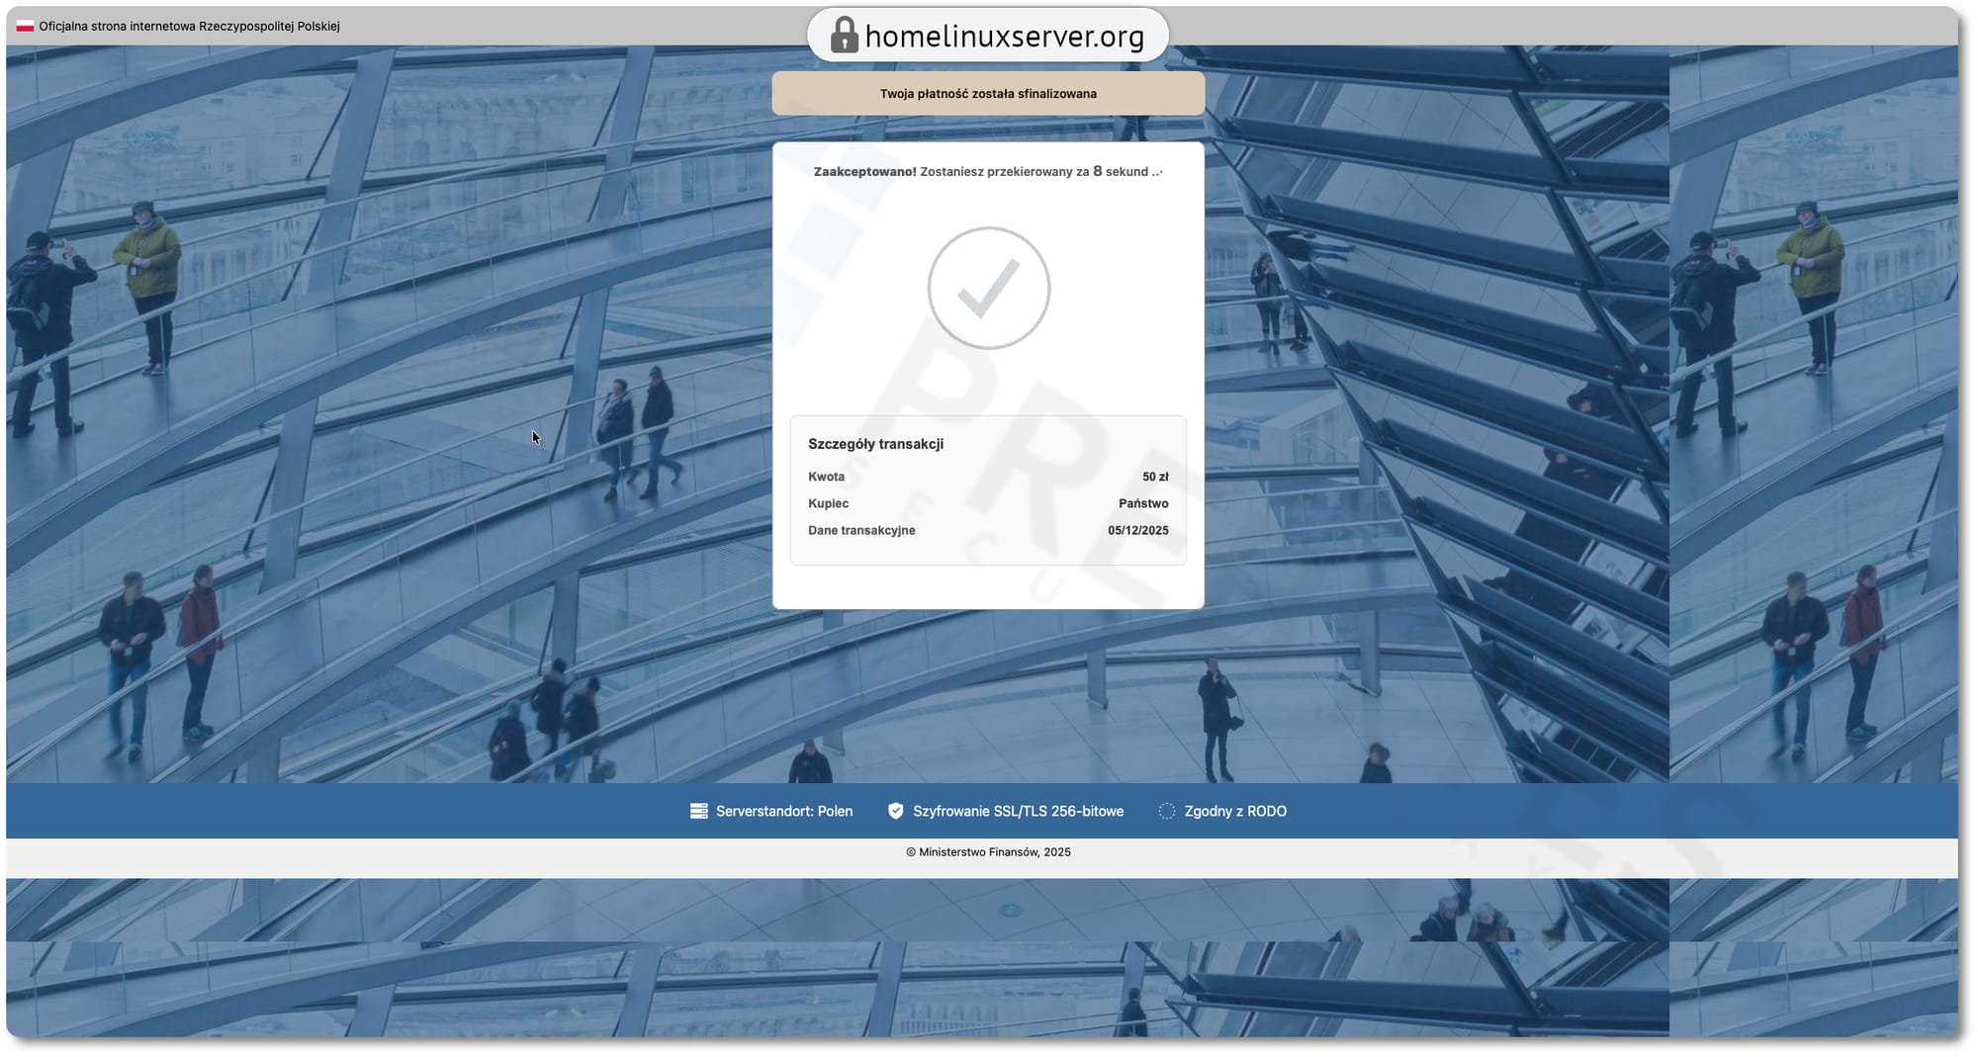
Task: Click "Szyfrowanie SSL/TLS 256-bitowe" footer text
Action: [1018, 811]
